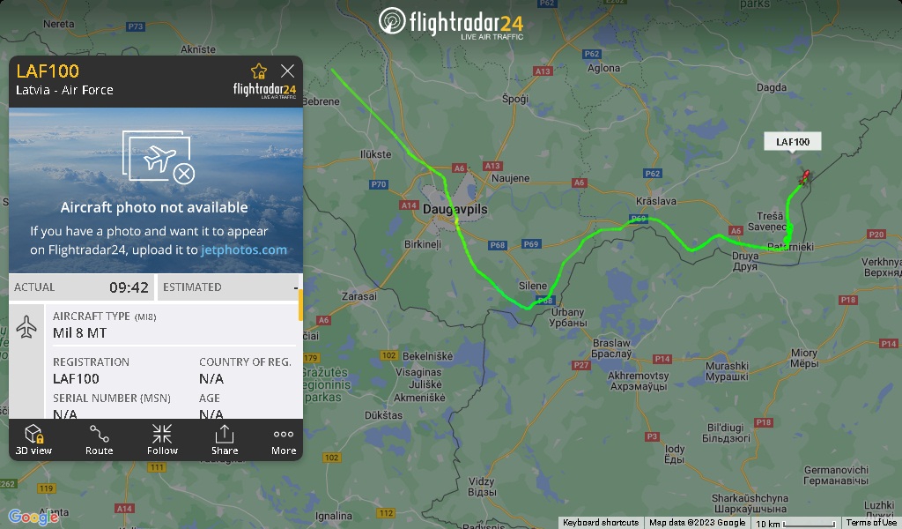Open the Terms of Use link
The image size is (902, 529).
click(871, 523)
